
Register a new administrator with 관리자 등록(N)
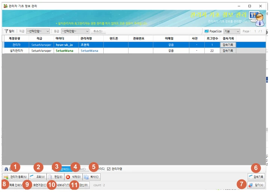(15, 177)
